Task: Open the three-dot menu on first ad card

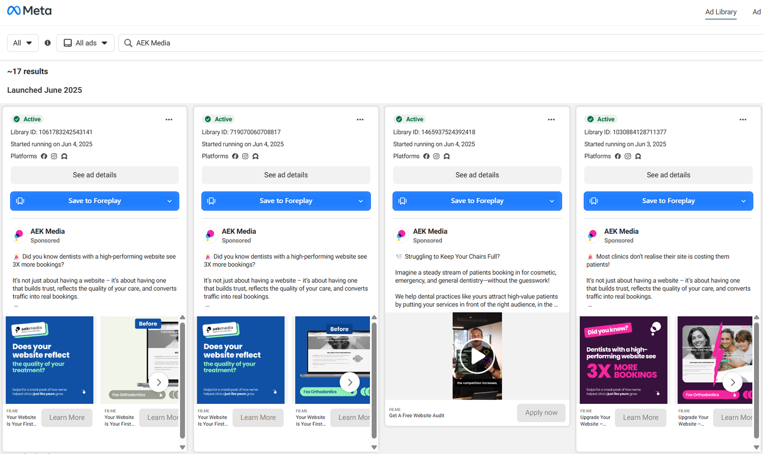Action: coord(169,119)
